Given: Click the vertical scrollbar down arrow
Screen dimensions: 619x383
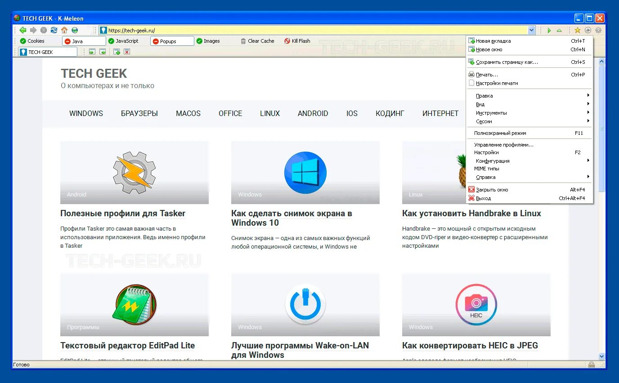Looking at the screenshot, I should pyautogui.click(x=602, y=356).
